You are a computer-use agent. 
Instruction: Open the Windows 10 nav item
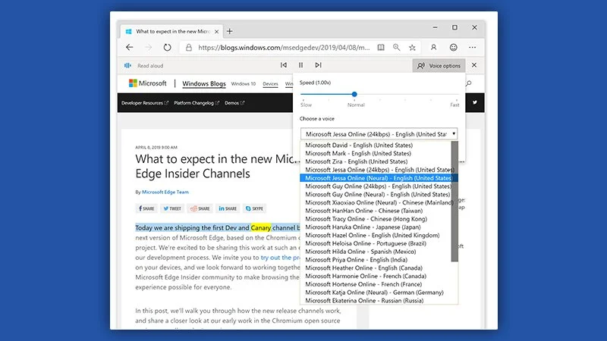pos(243,83)
